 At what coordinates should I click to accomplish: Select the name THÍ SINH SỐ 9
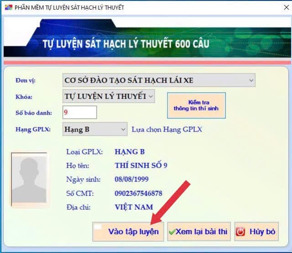tap(141, 165)
